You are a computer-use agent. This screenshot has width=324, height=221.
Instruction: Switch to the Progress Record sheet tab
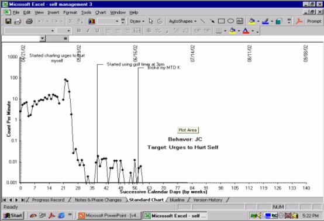point(48,200)
